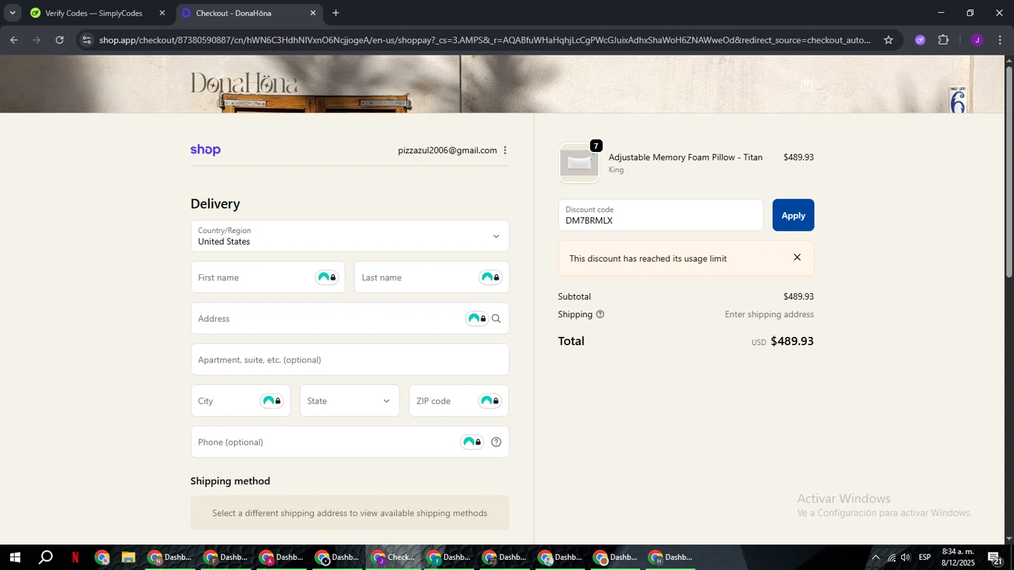Open the phone number help icon
The width and height of the screenshot is (1014, 570).
click(x=496, y=442)
